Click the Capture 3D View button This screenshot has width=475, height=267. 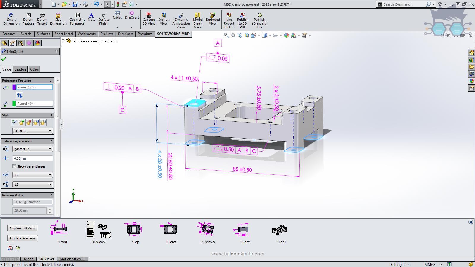click(x=23, y=228)
